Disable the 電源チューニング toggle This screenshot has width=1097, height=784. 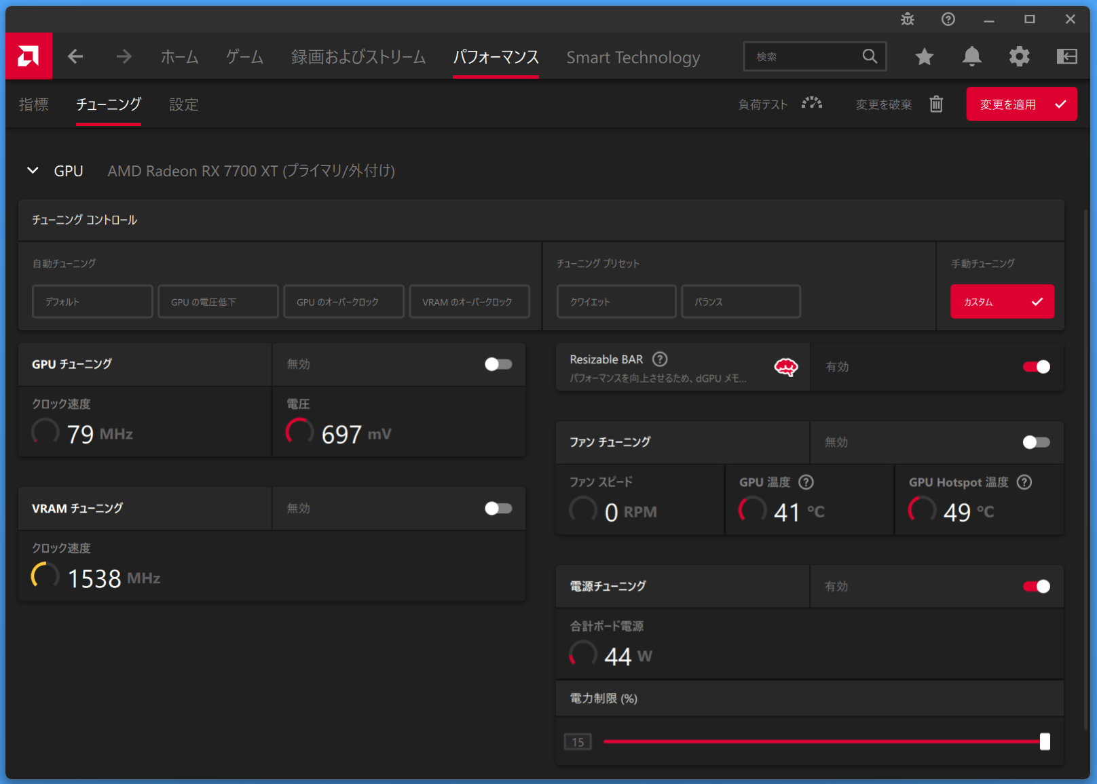point(1037,587)
